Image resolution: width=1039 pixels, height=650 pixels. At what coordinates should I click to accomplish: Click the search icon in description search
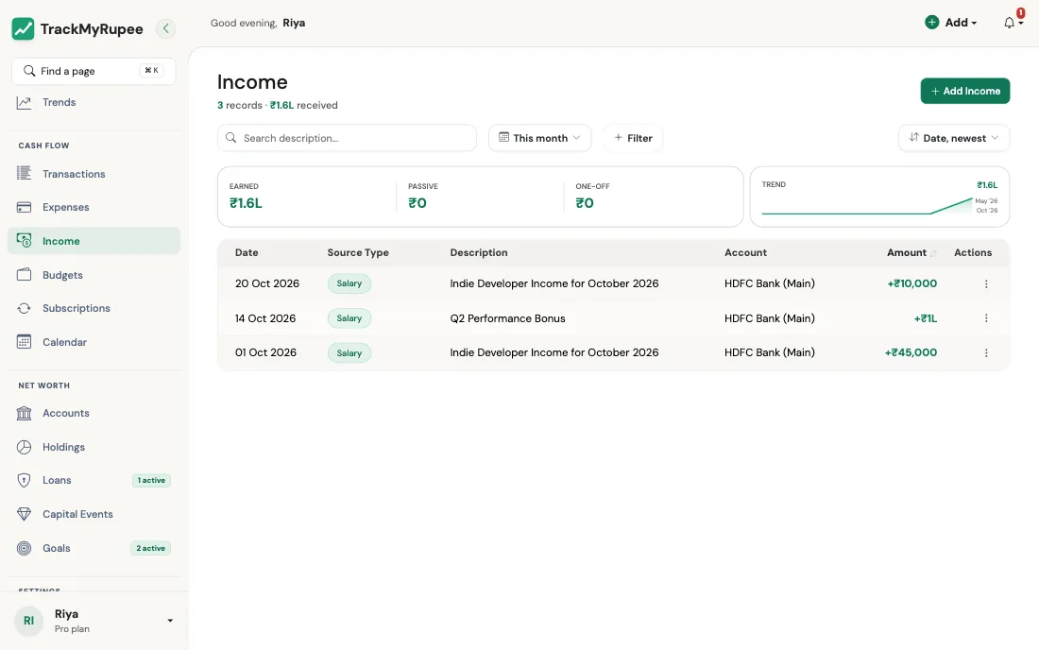[x=230, y=138]
